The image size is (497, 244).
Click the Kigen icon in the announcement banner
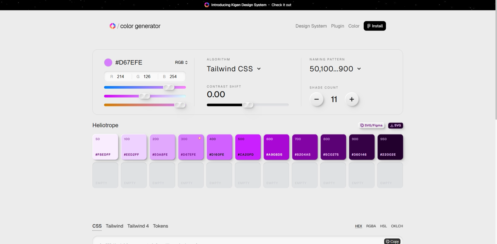click(207, 5)
